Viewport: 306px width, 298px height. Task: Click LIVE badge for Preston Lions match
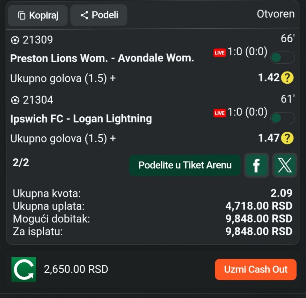[x=219, y=53]
